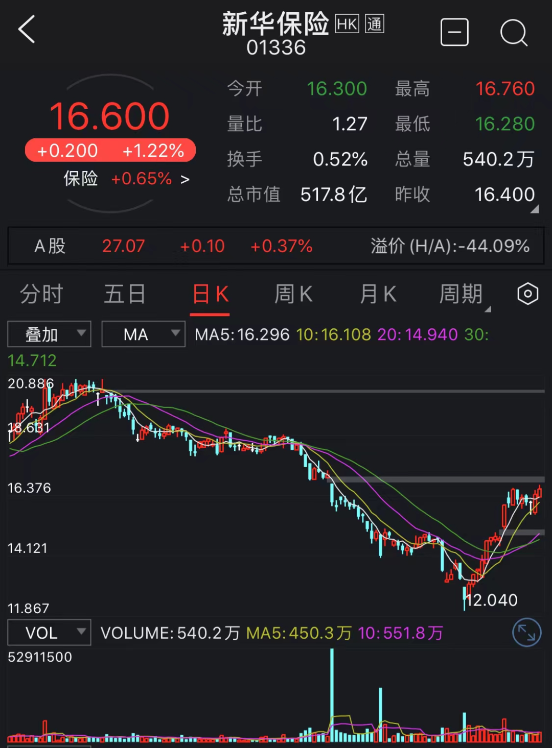This screenshot has height=748, width=552.
Task: Expand the MA dropdown selector
Action: click(x=174, y=334)
